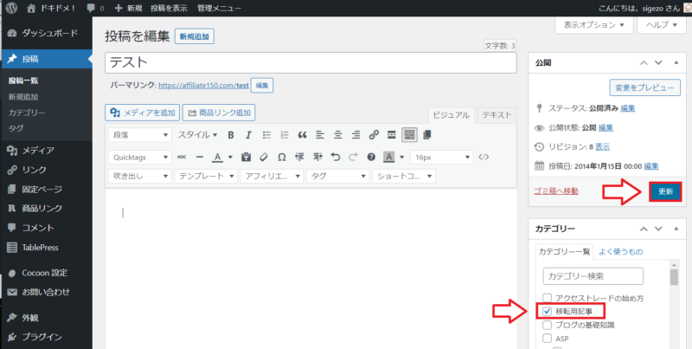The image size is (692, 349).
Task: Click the source code icon
Action: tap(484, 157)
